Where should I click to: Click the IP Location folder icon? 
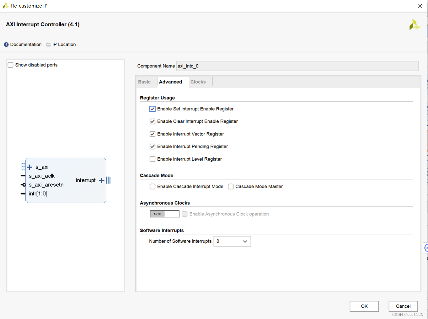49,45
